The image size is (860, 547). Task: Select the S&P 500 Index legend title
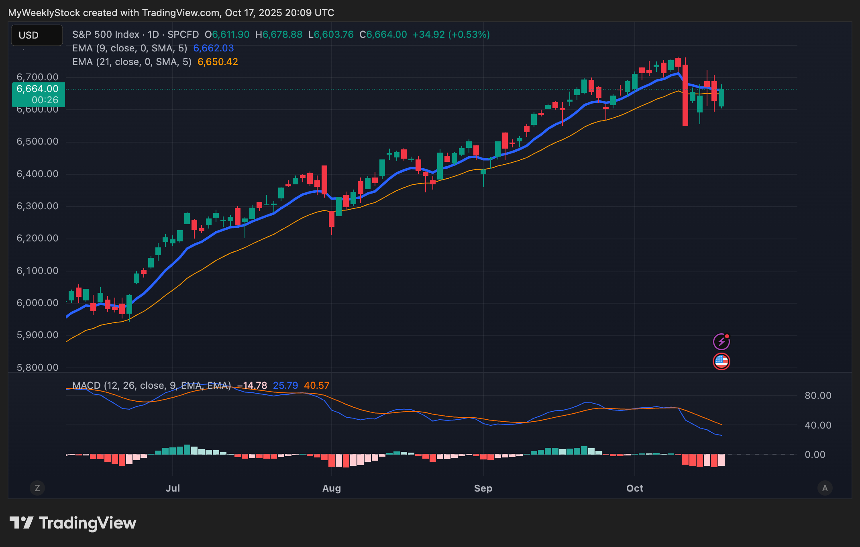pos(106,35)
